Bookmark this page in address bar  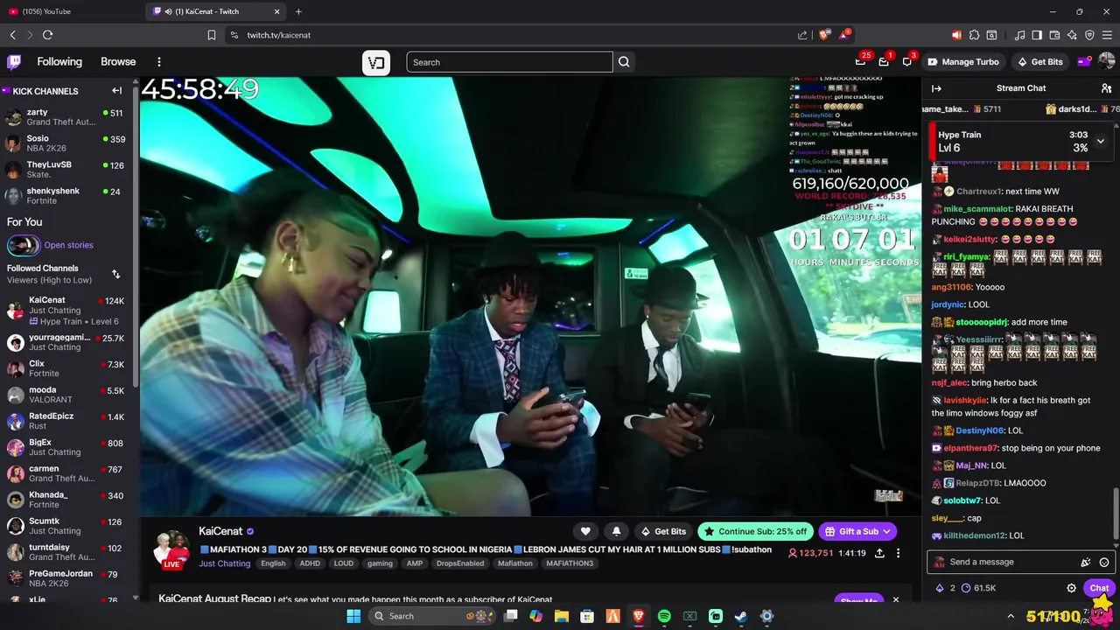211,35
